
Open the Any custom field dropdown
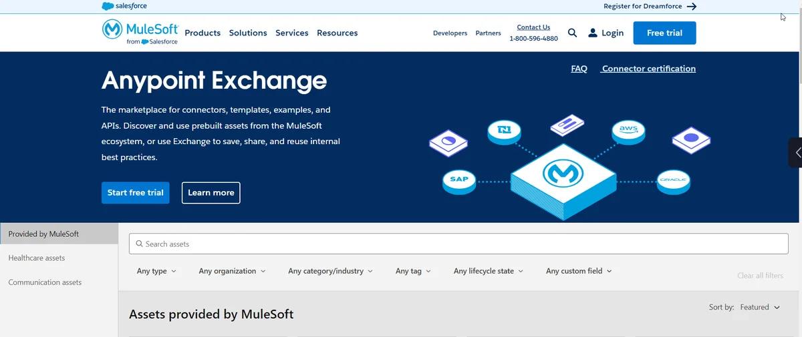pyautogui.click(x=579, y=271)
